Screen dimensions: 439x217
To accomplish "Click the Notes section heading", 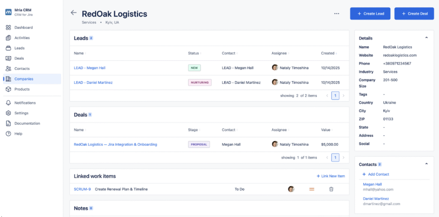I will [x=81, y=208].
